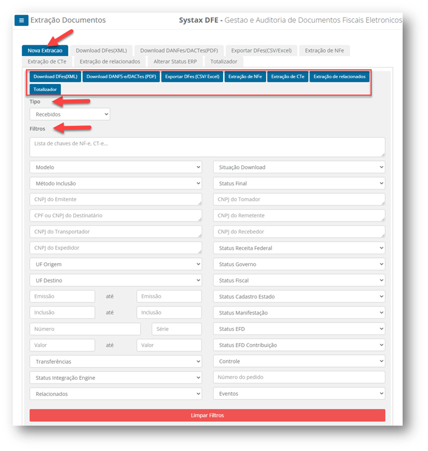Click the first Inclusão date field
Screen dimensions: 428x451
(62, 312)
